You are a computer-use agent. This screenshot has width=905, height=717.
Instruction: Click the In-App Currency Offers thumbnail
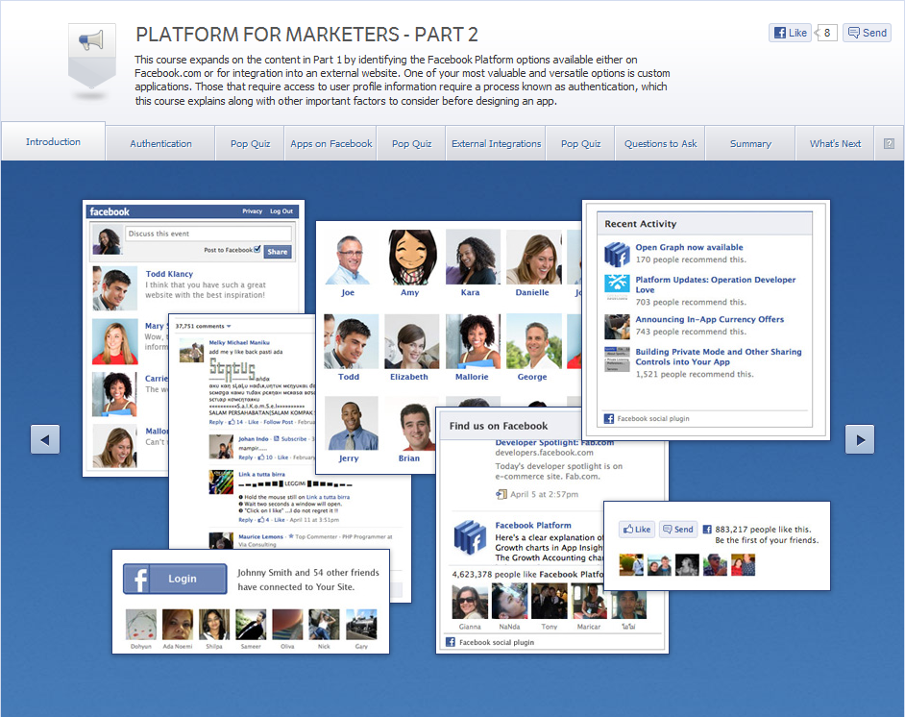pyautogui.click(x=617, y=327)
